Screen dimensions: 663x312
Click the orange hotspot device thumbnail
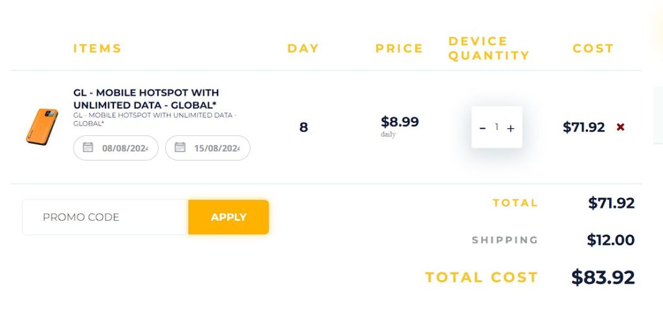click(41, 126)
